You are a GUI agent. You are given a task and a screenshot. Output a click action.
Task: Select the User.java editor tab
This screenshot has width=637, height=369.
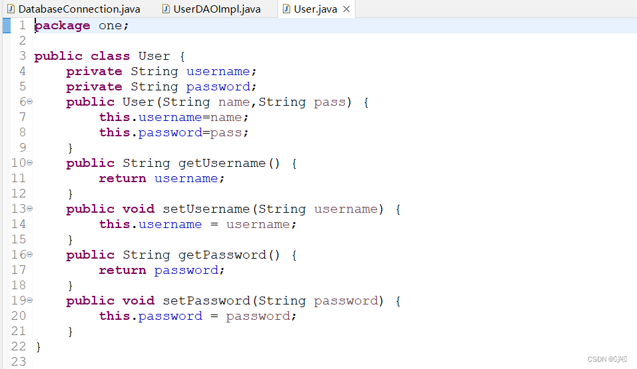[316, 9]
